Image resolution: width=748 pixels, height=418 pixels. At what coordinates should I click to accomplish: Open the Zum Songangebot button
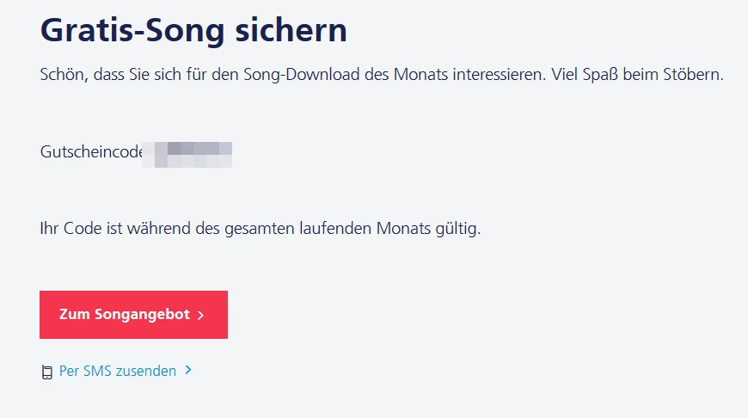(133, 315)
